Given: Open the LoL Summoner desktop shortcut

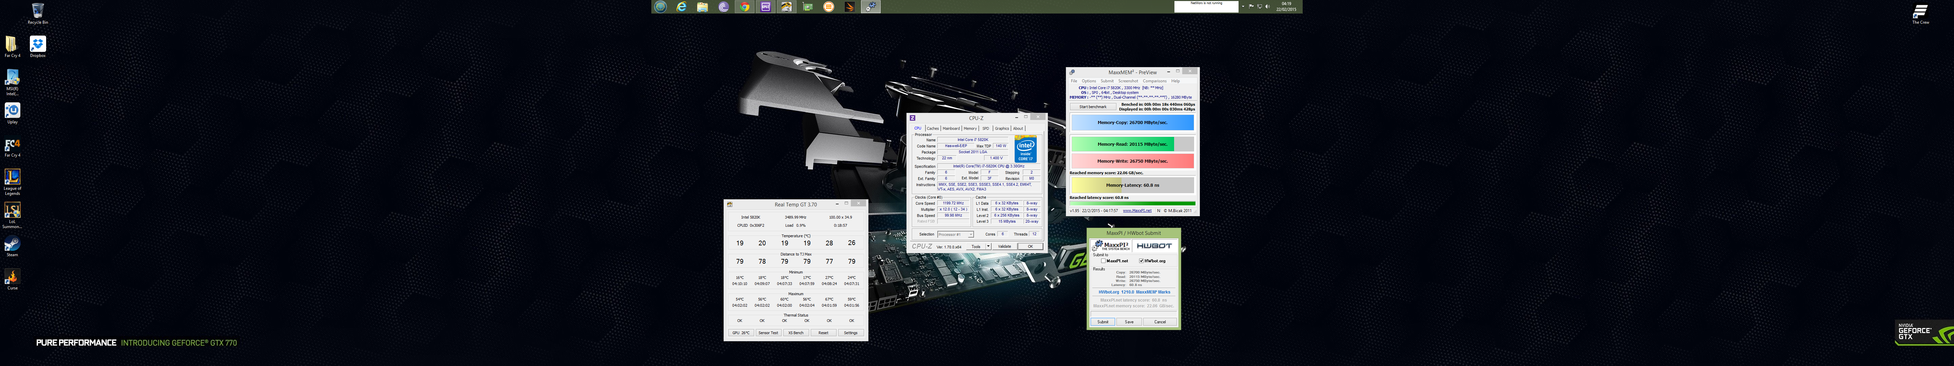Looking at the screenshot, I should [12, 215].
